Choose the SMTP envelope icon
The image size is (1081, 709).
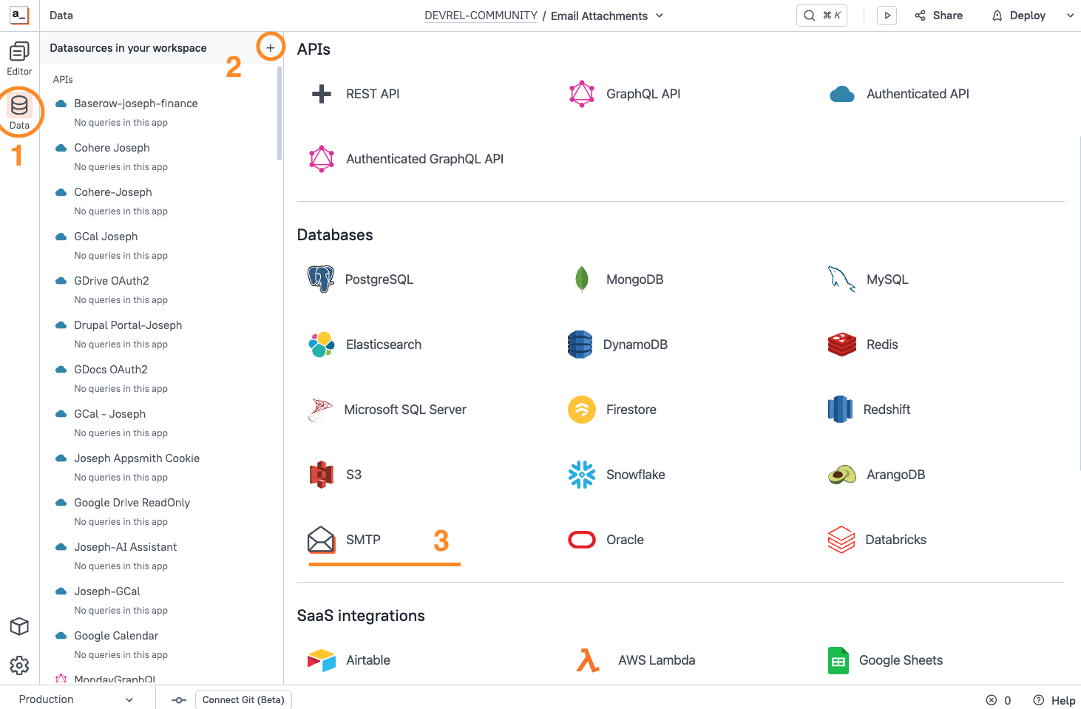321,540
